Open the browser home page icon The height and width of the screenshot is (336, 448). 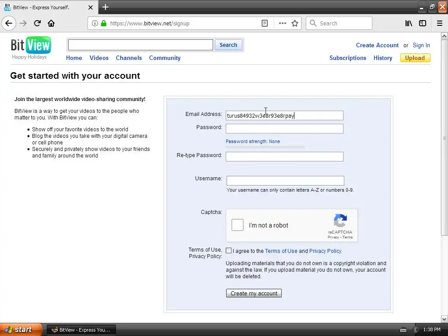(x=51, y=23)
